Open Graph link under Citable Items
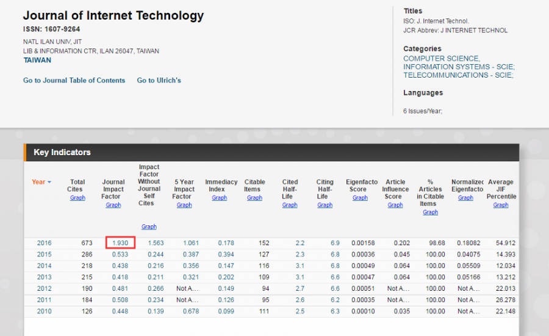 point(254,198)
